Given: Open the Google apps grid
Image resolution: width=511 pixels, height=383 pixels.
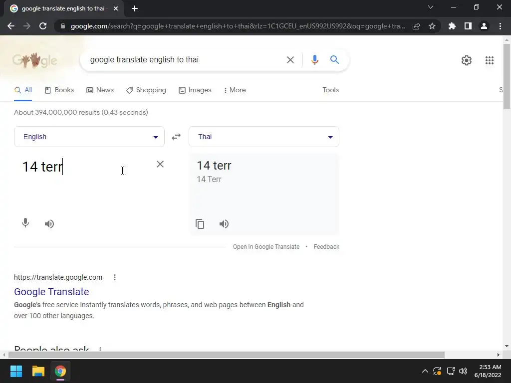Looking at the screenshot, I should click(x=490, y=60).
